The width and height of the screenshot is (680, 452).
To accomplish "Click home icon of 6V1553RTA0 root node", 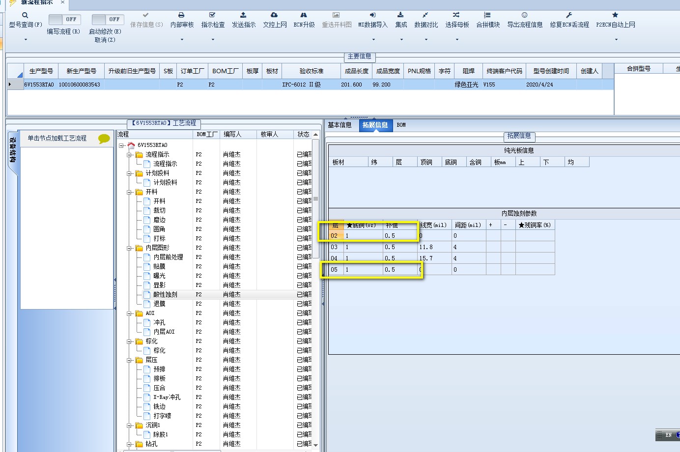I will pyautogui.click(x=131, y=145).
